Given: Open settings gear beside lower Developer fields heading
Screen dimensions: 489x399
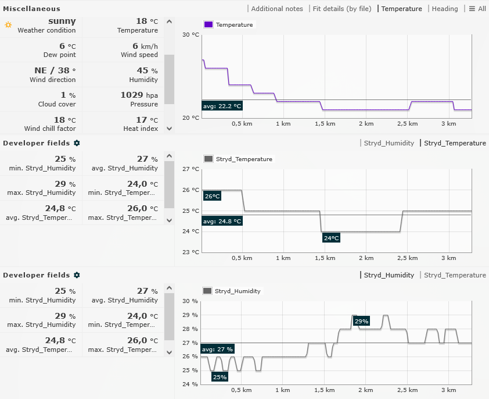Looking at the screenshot, I should pos(77,275).
